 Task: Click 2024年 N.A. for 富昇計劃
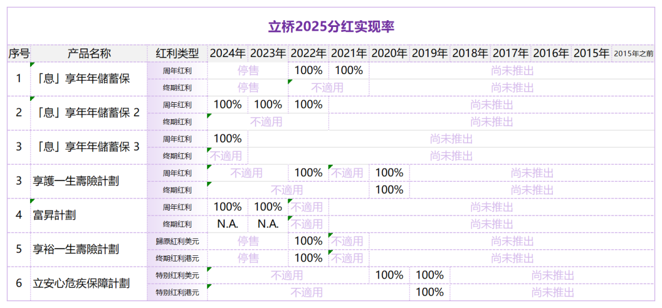[x=227, y=224]
